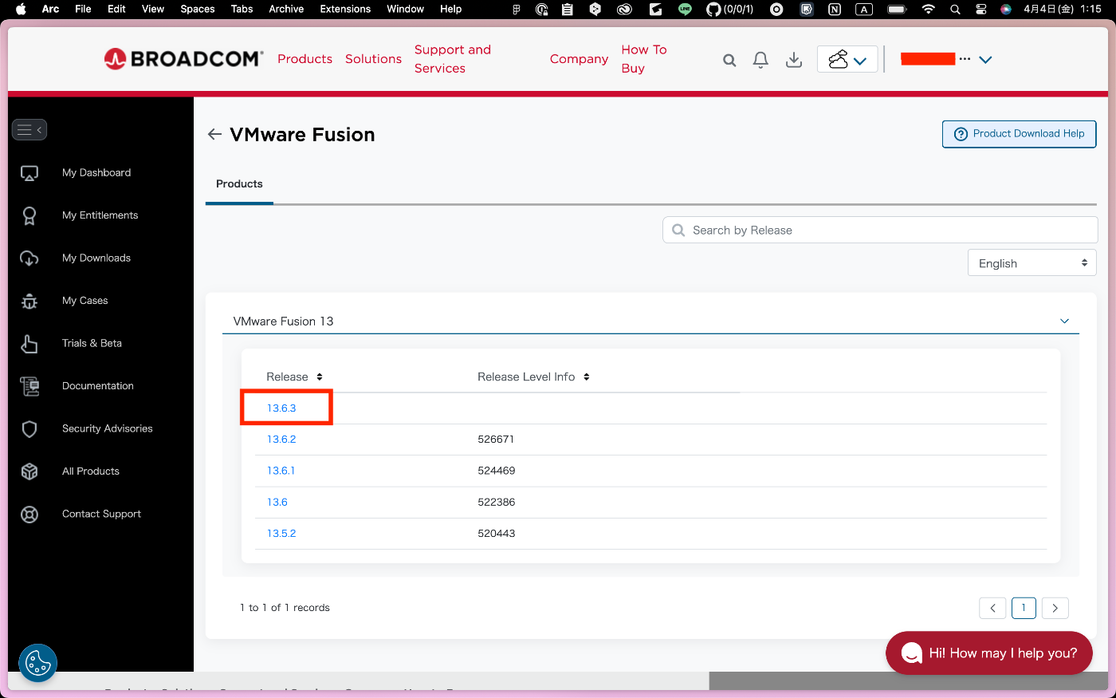This screenshot has height=698, width=1116.
Task: Click release level value 526671
Action: click(x=496, y=440)
